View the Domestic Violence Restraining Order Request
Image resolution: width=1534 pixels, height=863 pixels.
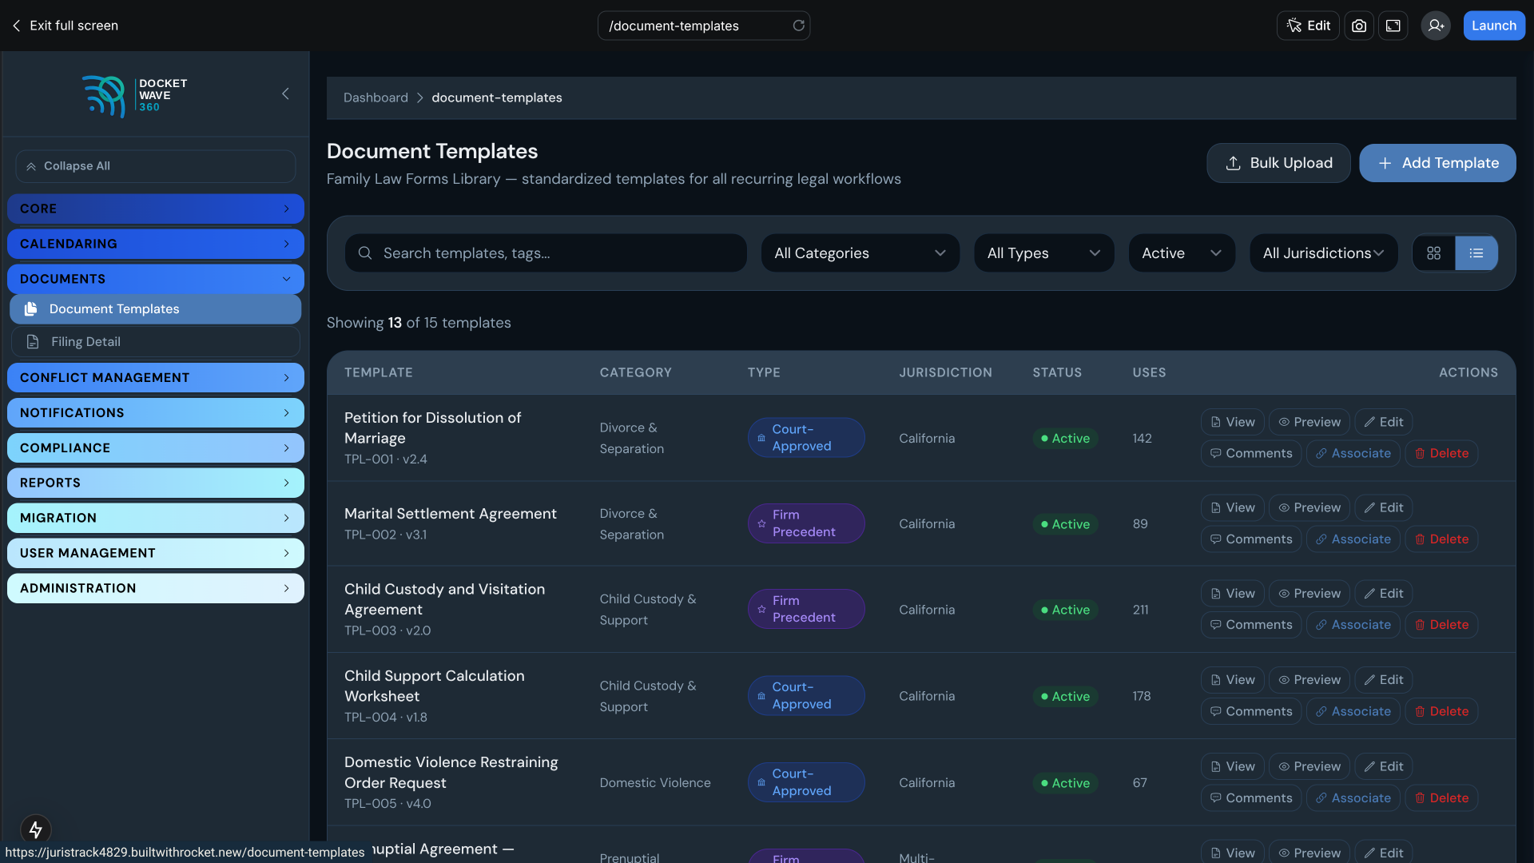[1233, 766]
